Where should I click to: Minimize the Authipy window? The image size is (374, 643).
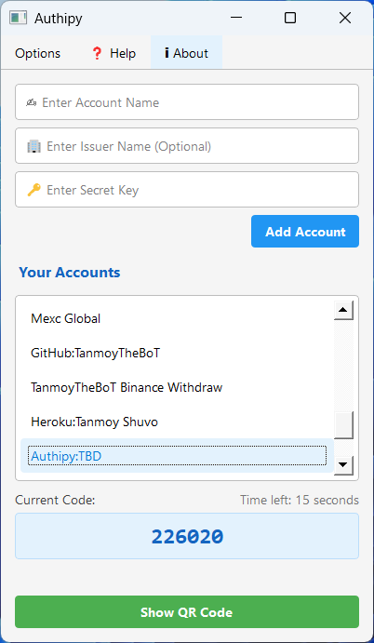click(x=235, y=18)
